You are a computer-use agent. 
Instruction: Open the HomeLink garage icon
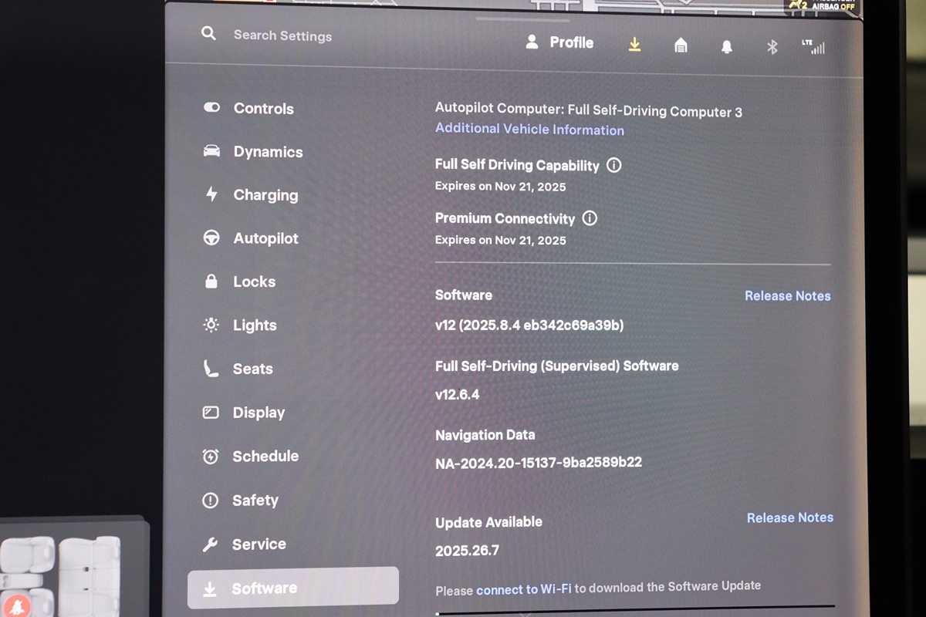coord(681,46)
